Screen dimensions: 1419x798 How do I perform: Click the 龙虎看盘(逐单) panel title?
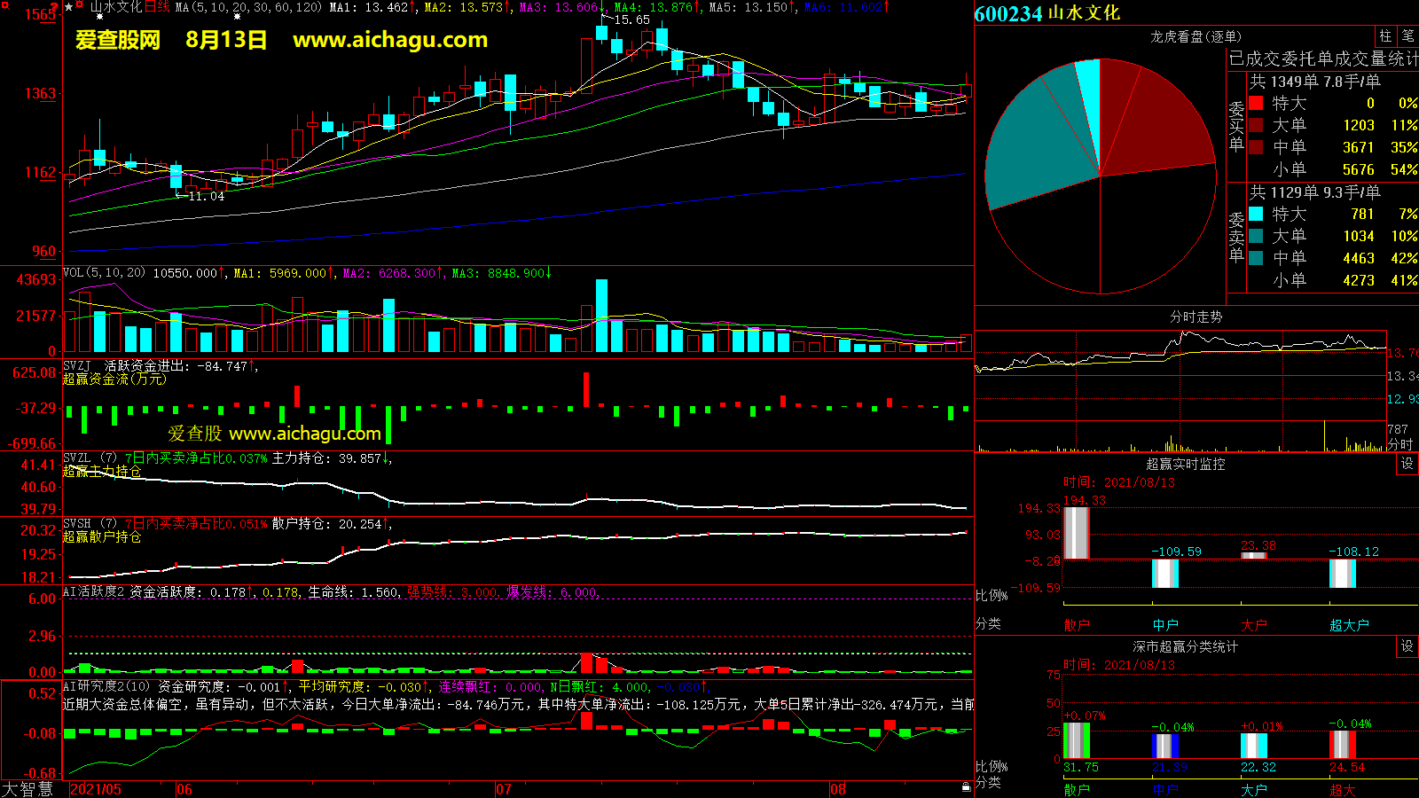(1196, 36)
